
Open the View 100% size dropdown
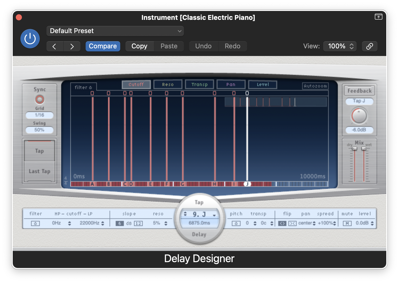click(x=340, y=46)
